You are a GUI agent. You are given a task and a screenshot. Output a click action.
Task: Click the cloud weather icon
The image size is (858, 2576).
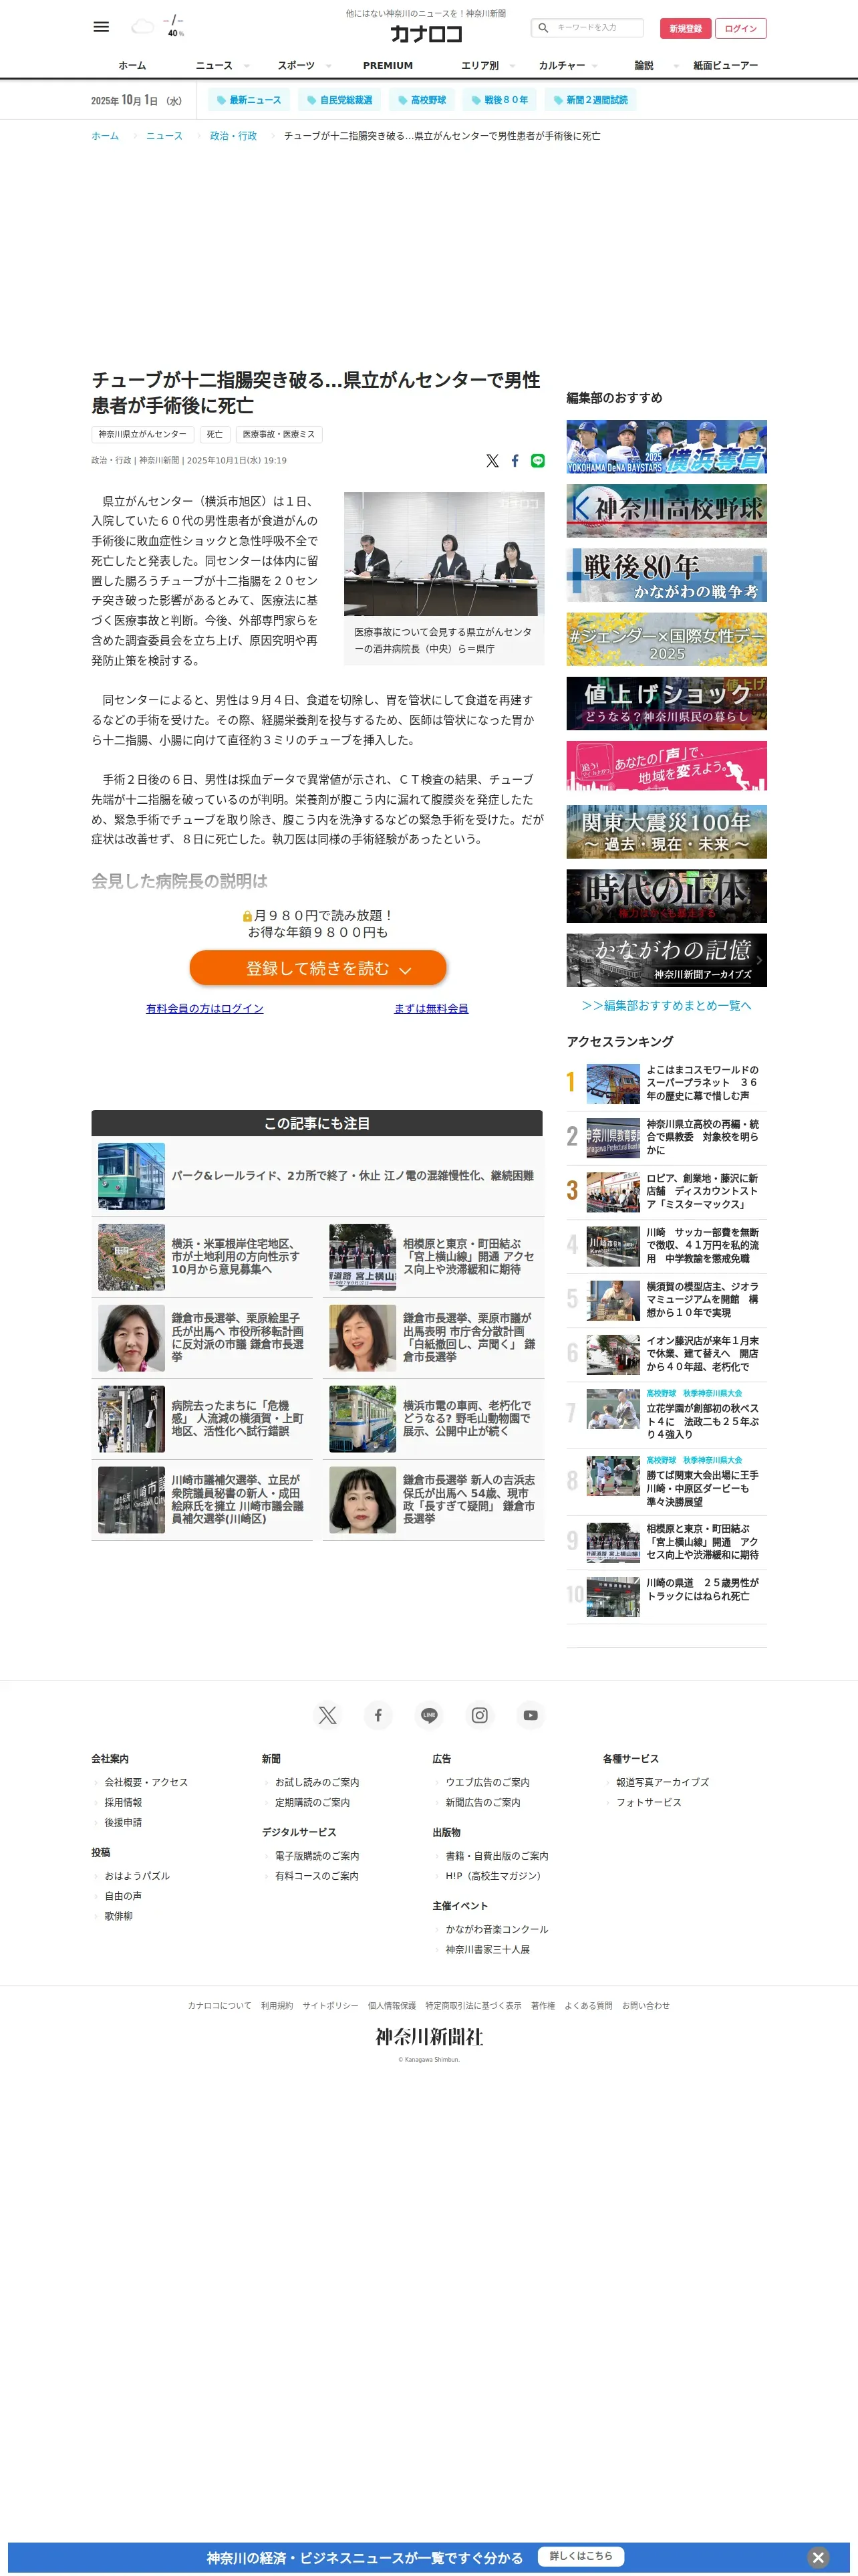pyautogui.click(x=143, y=27)
